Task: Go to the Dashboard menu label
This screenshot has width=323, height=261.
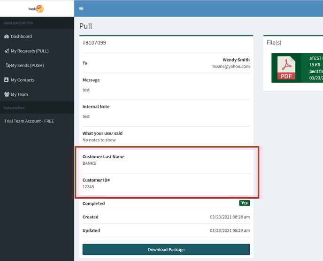Action: (x=22, y=37)
